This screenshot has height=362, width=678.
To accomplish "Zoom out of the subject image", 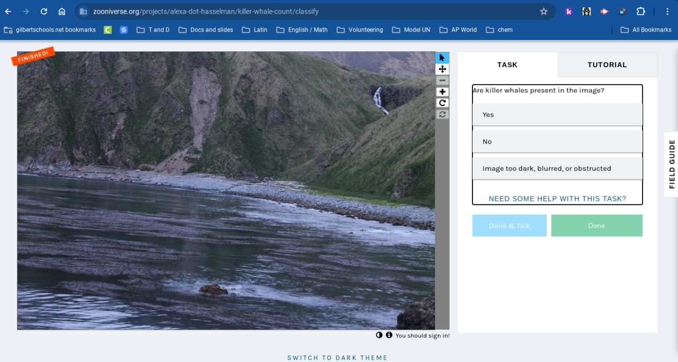I will click(442, 80).
